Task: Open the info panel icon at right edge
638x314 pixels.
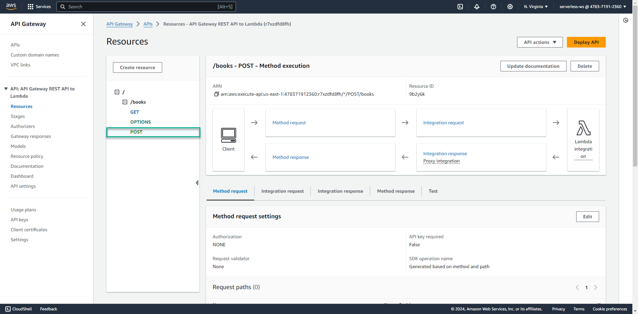Action: [x=626, y=21]
